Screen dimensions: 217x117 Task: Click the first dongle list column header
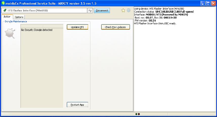point(32,26)
